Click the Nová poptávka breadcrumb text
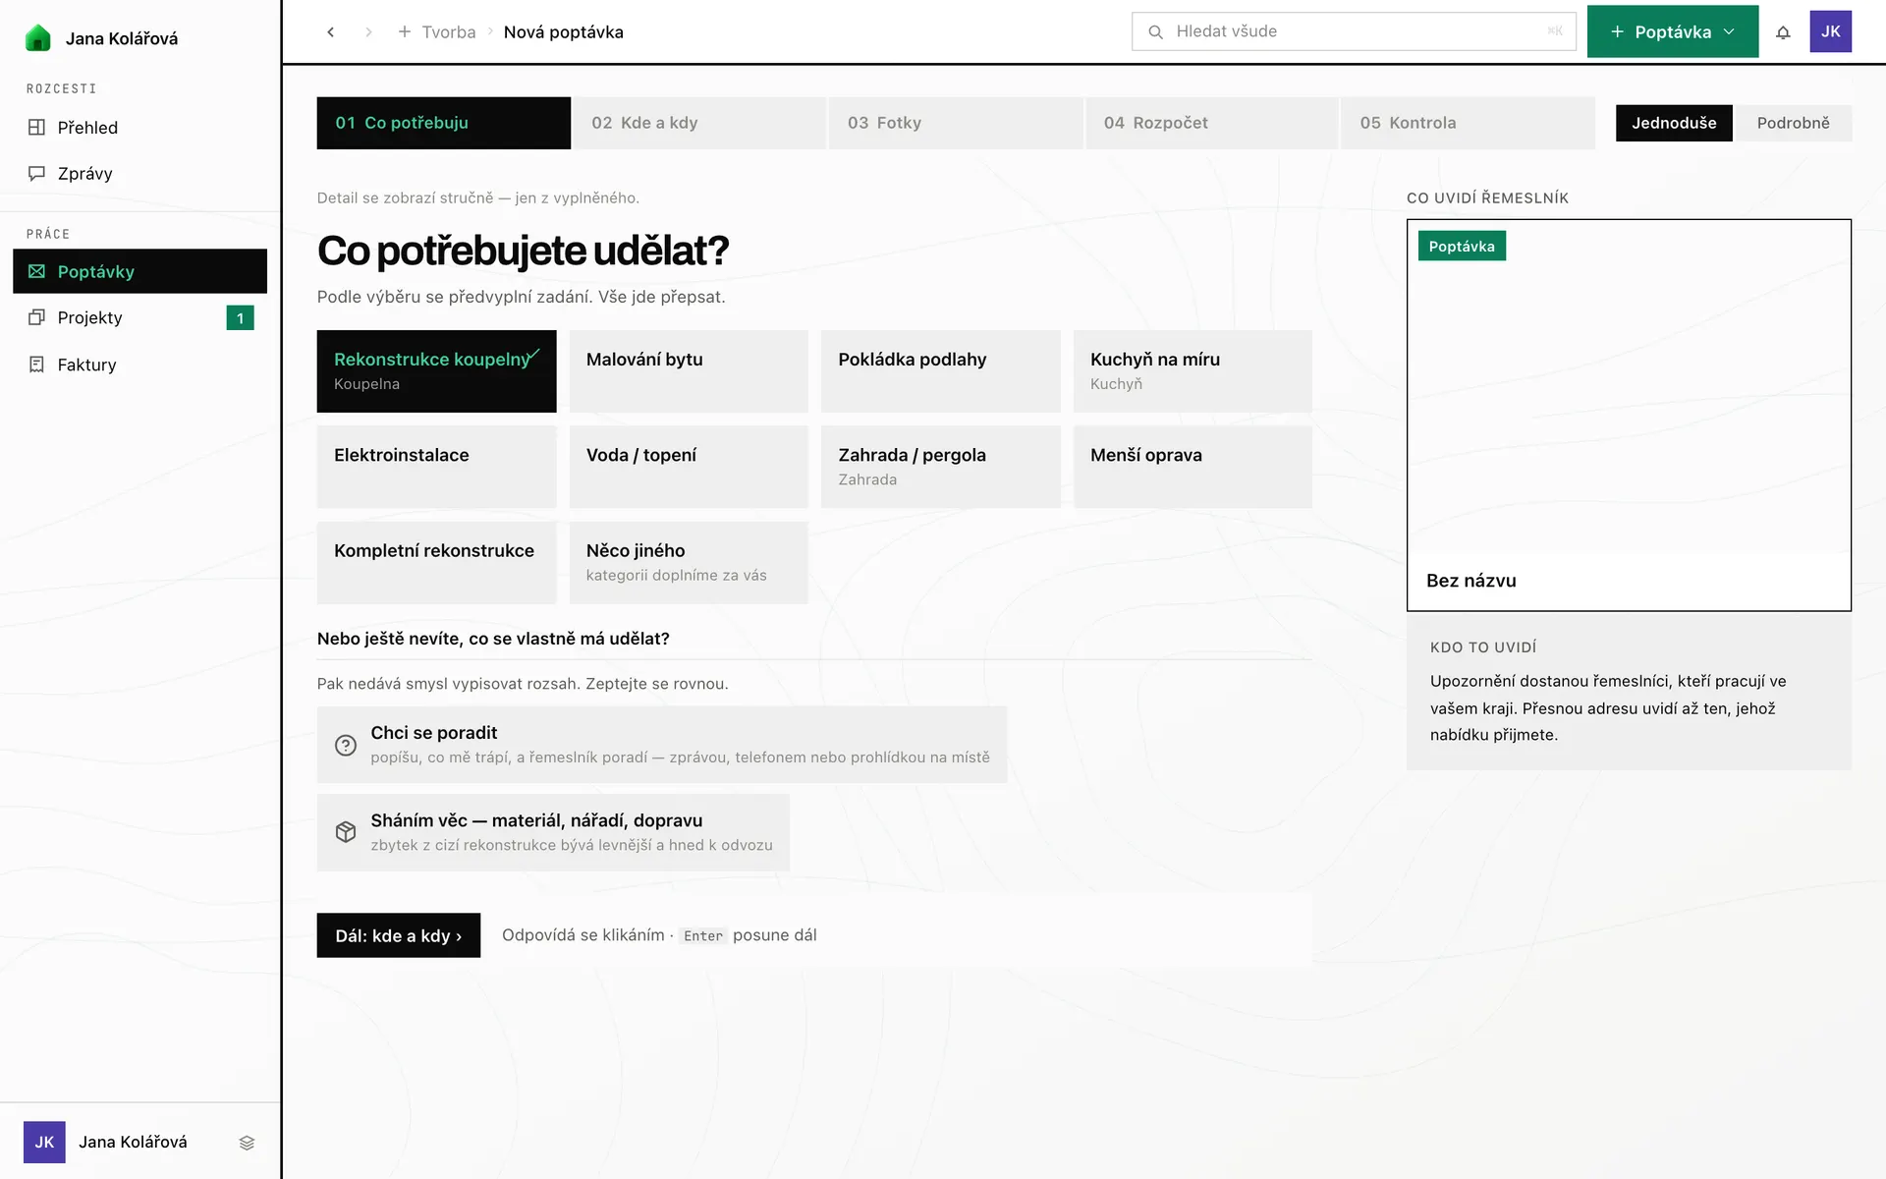This screenshot has height=1179, width=1886. pos(563,31)
